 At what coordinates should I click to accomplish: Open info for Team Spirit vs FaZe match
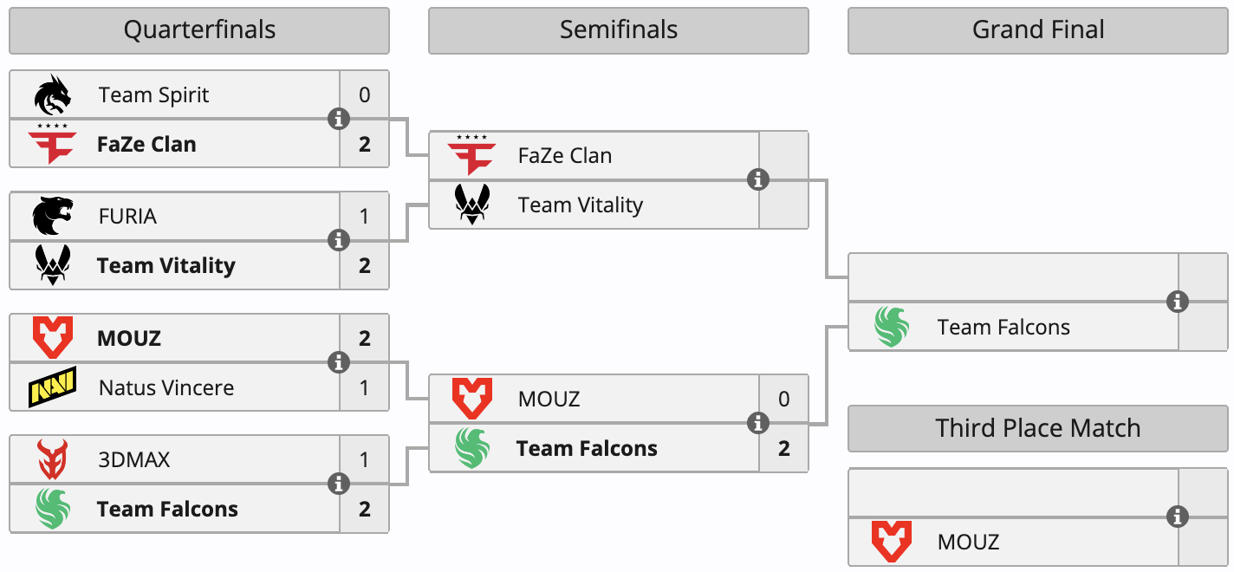point(339,119)
